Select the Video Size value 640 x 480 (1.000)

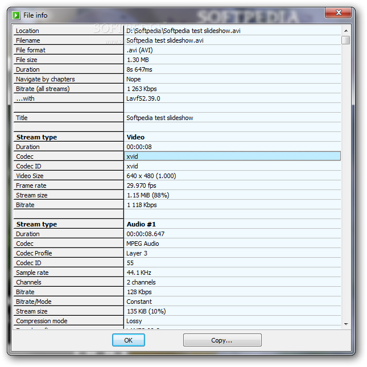[151, 176]
